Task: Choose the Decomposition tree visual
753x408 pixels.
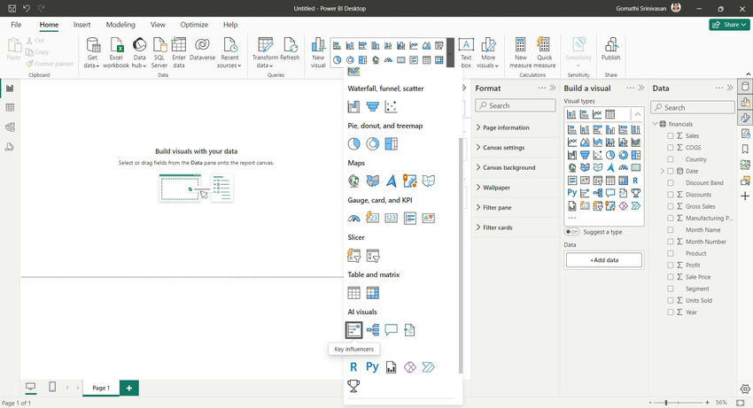Action: point(372,330)
